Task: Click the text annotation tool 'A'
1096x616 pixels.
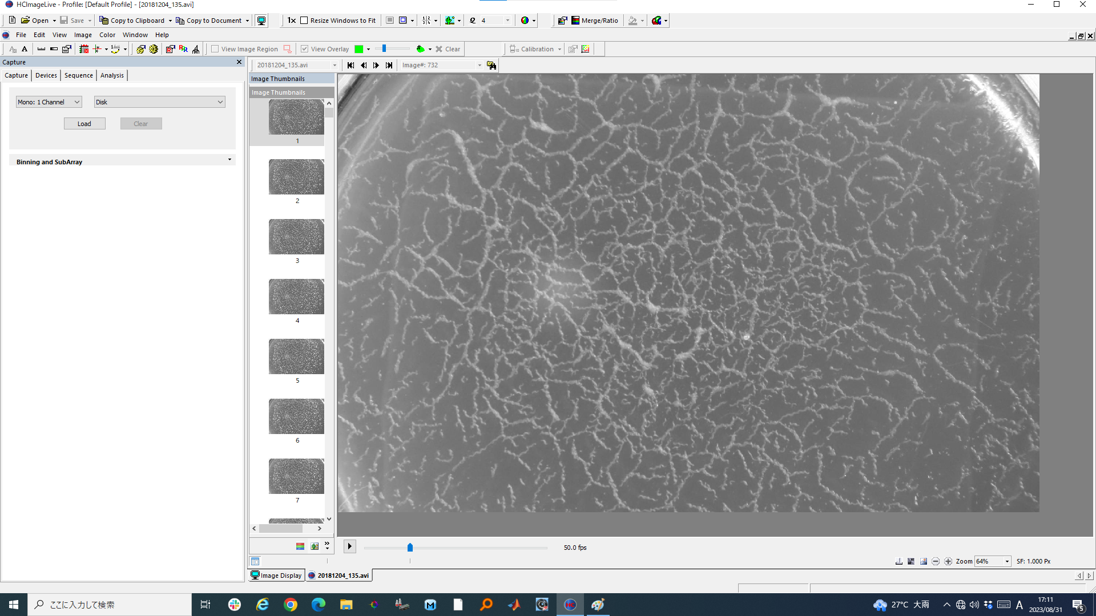Action: tap(25, 49)
